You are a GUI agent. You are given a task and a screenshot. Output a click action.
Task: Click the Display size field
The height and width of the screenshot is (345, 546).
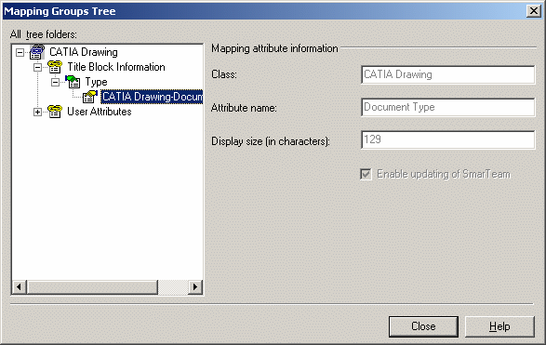pos(447,139)
